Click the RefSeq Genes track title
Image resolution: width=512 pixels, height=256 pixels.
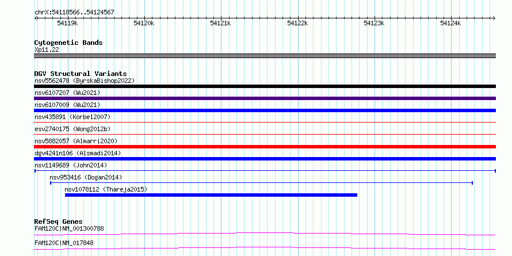coord(59,221)
